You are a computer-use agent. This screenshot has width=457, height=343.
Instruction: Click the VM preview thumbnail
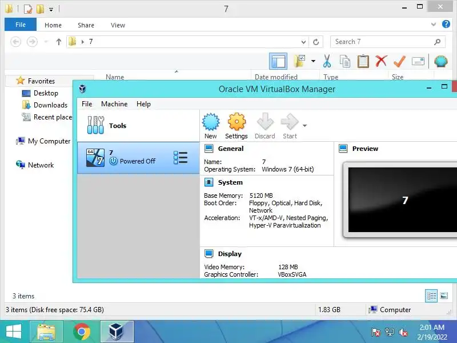[x=402, y=200]
